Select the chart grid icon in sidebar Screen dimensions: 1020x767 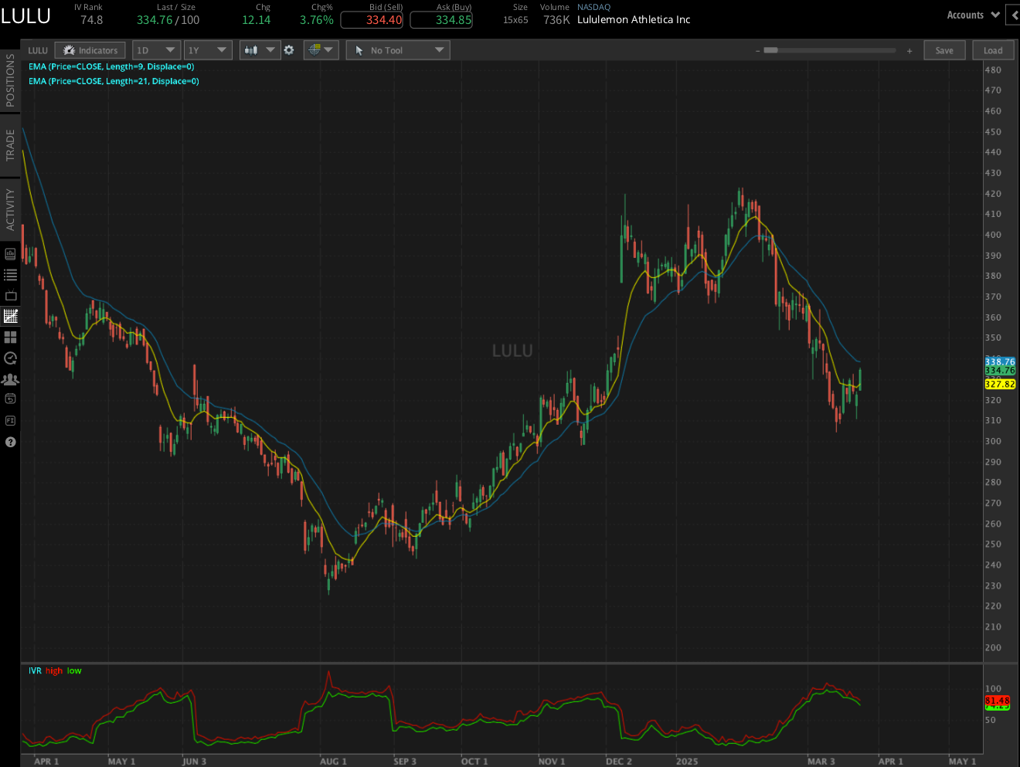10,317
